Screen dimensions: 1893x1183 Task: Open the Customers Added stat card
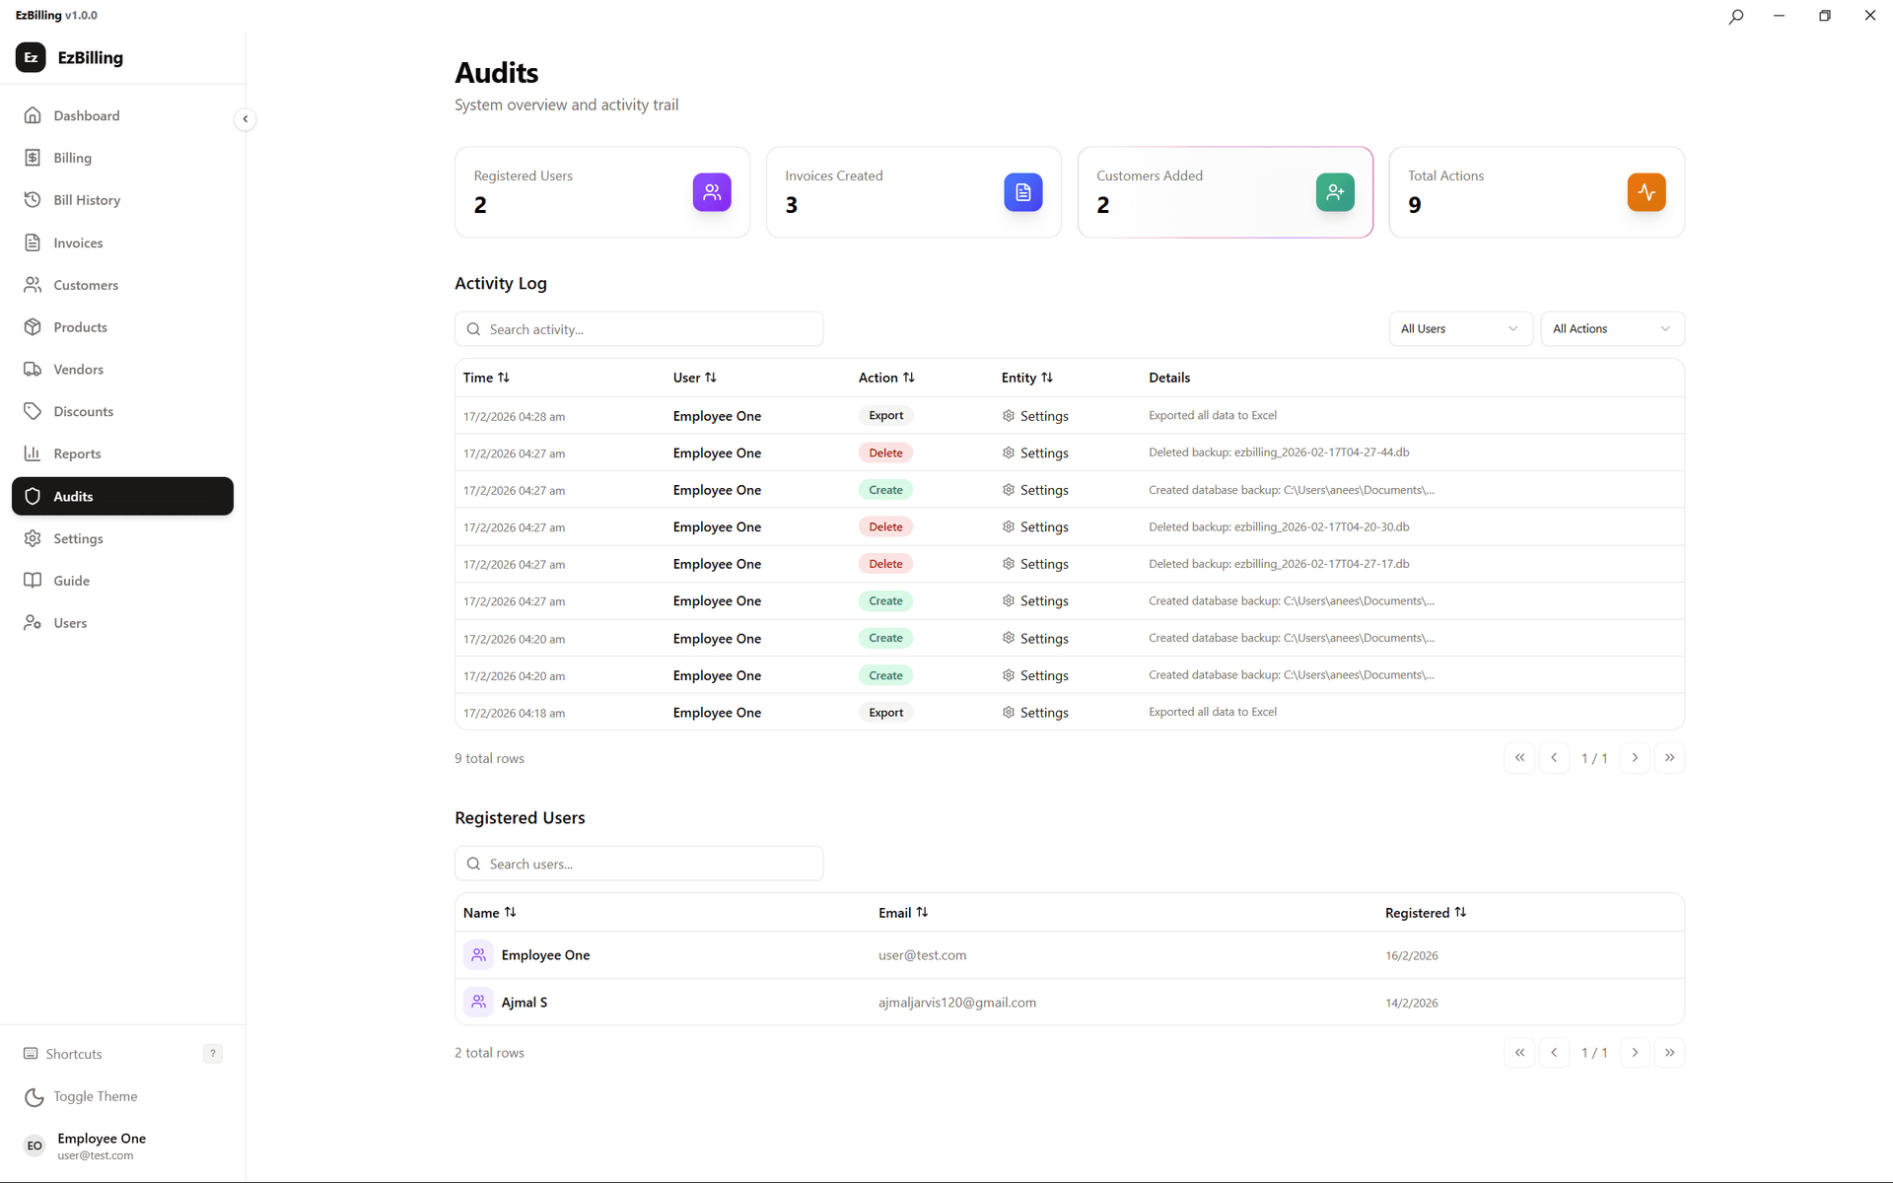[1225, 192]
